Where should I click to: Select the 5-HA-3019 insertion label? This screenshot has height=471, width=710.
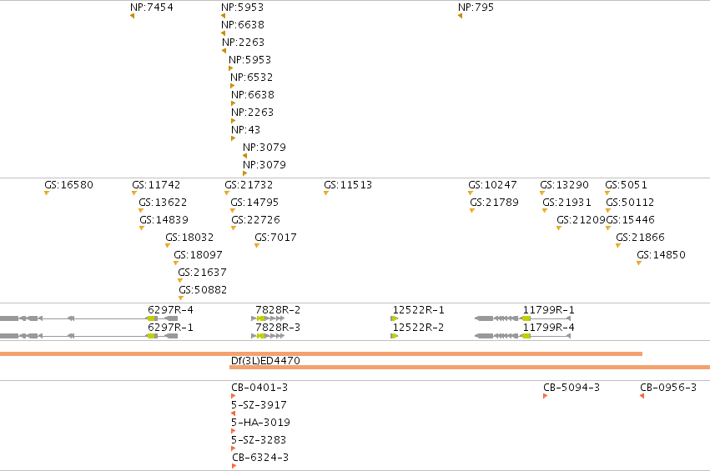tap(260, 422)
